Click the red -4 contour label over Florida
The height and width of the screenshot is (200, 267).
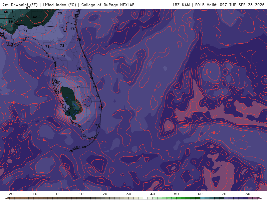[79, 81]
